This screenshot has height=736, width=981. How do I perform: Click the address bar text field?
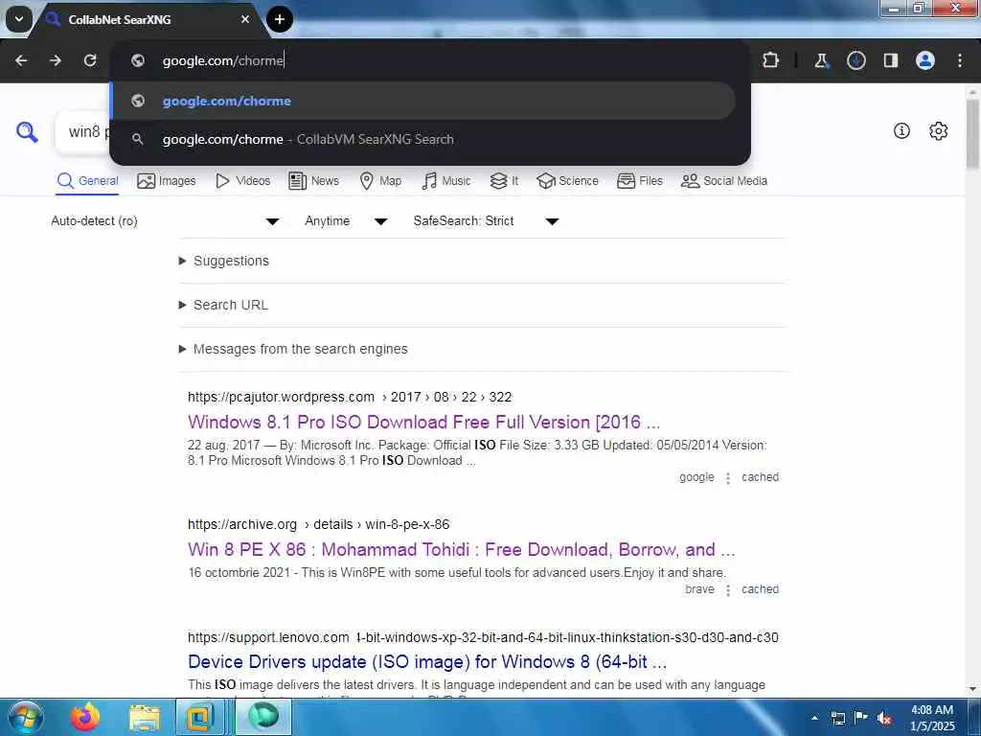coord(430,60)
